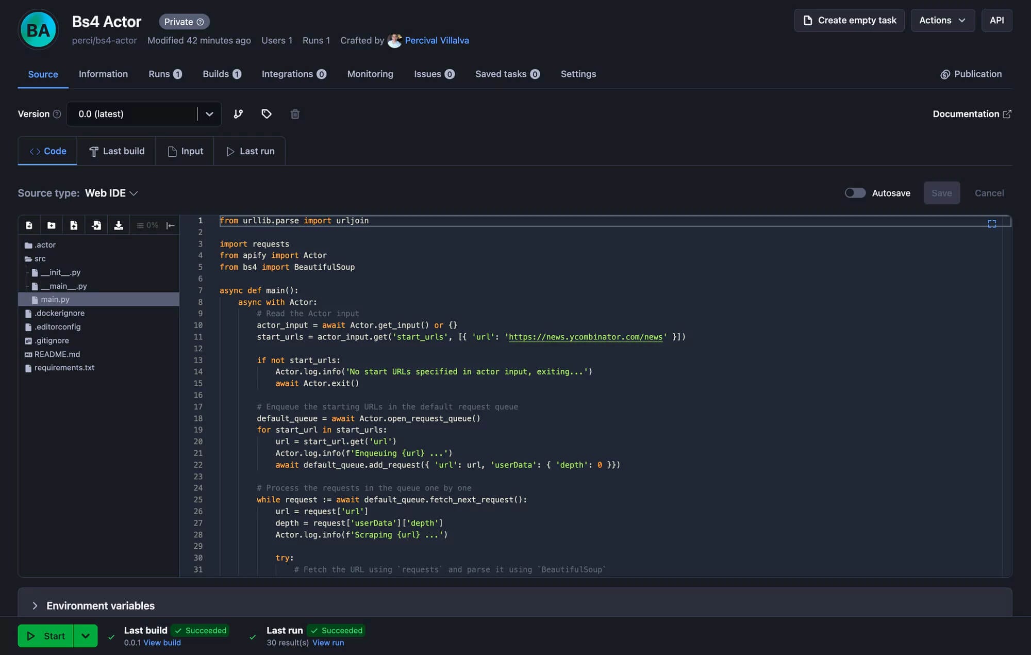Create a new file in the file tree
1031x655 pixels.
(29, 225)
